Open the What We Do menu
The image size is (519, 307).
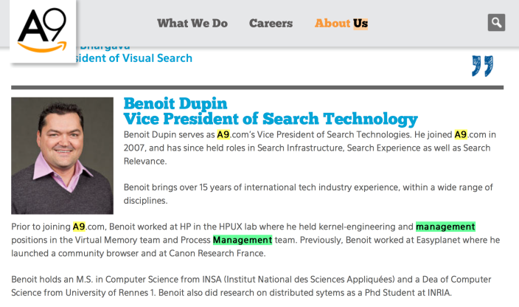click(x=192, y=23)
